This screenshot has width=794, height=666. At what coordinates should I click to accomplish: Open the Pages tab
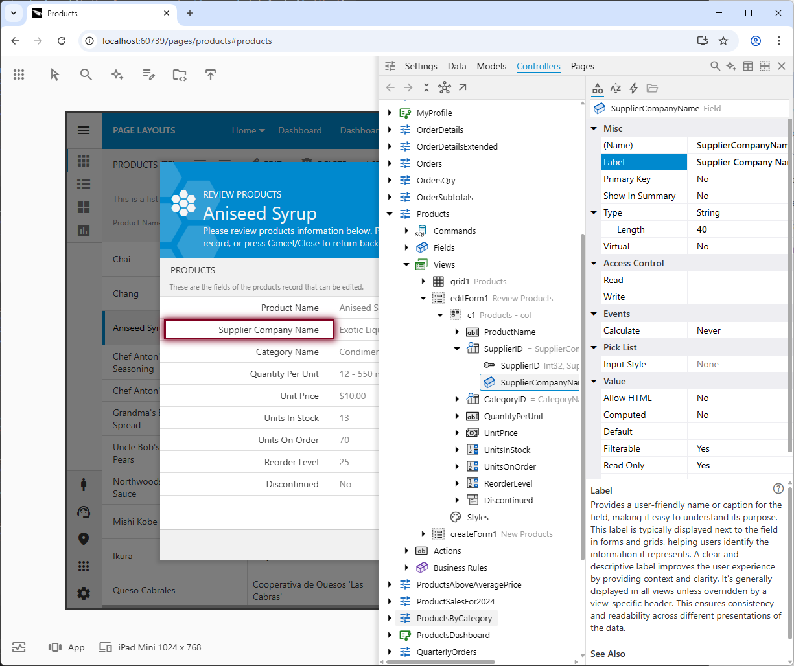[582, 66]
